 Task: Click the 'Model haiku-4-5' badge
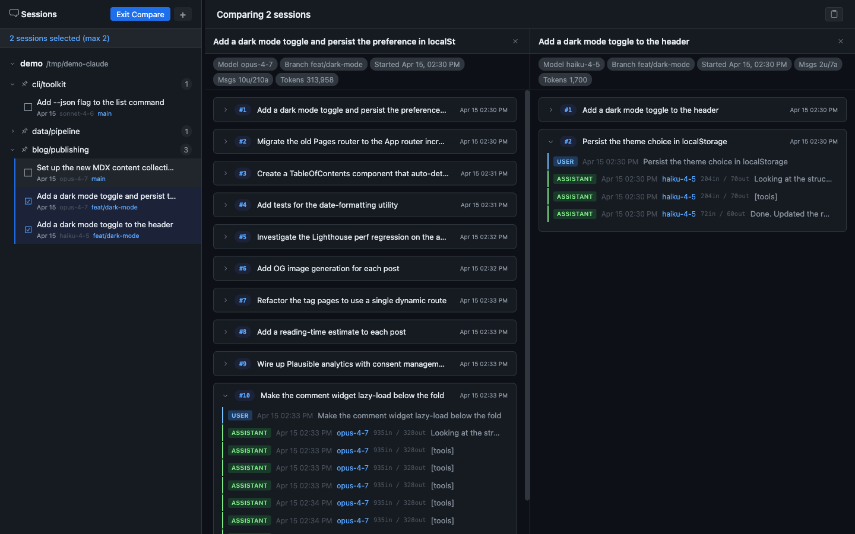(x=571, y=64)
